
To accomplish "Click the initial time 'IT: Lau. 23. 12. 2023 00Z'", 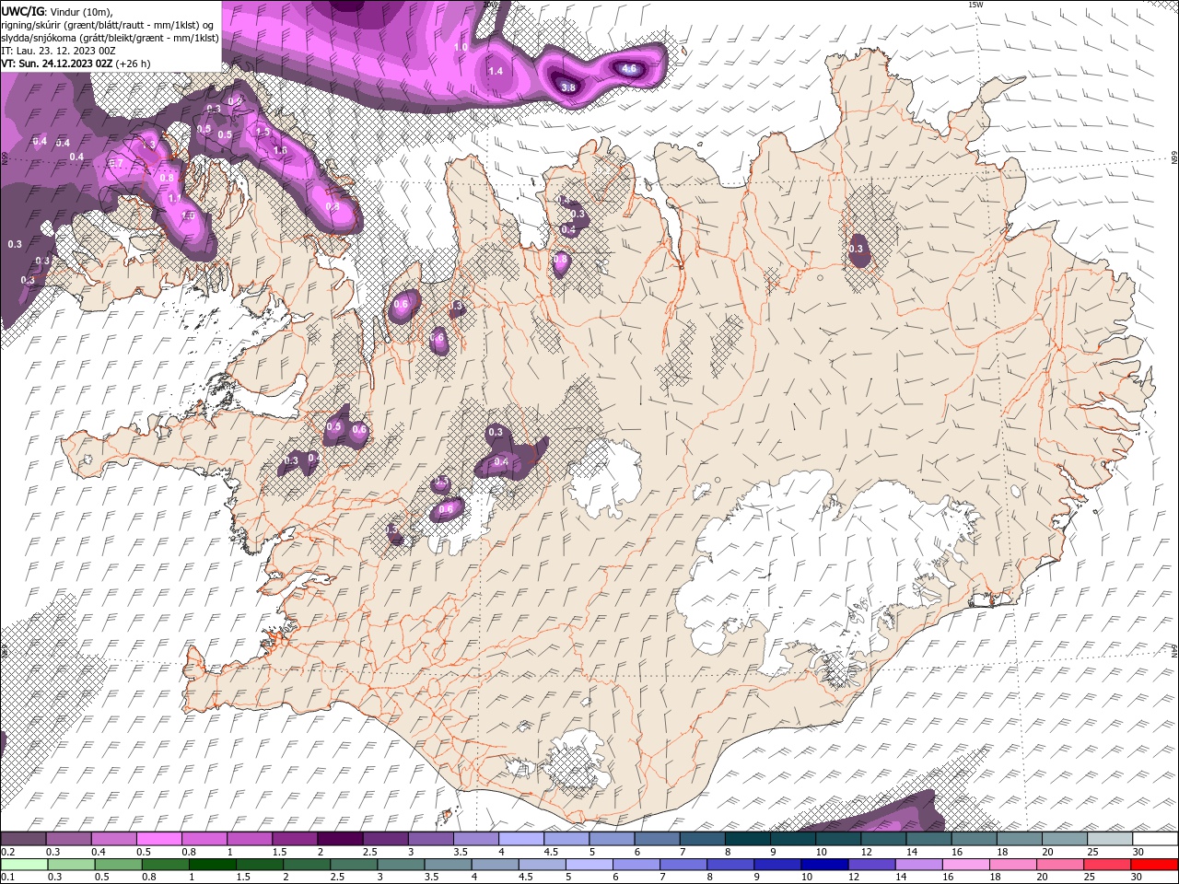I will click(57, 51).
